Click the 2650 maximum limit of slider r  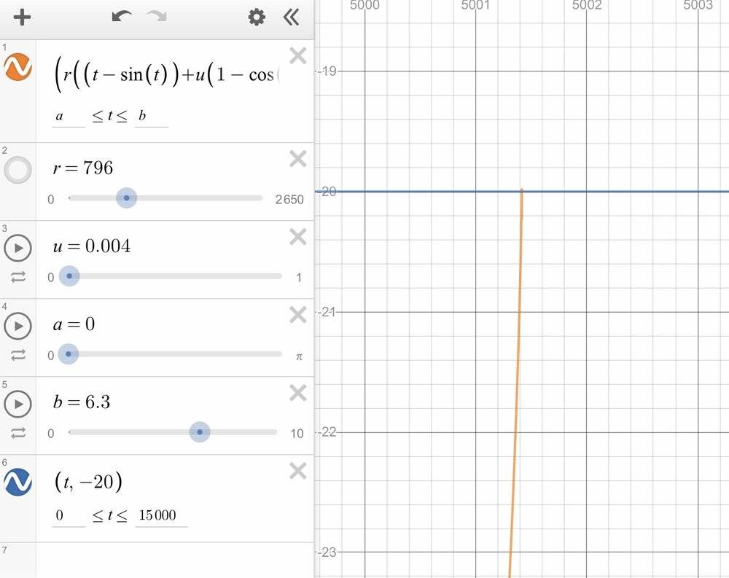click(289, 199)
